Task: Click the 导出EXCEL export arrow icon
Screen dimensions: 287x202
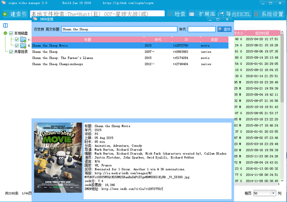Action: click(x=221, y=14)
